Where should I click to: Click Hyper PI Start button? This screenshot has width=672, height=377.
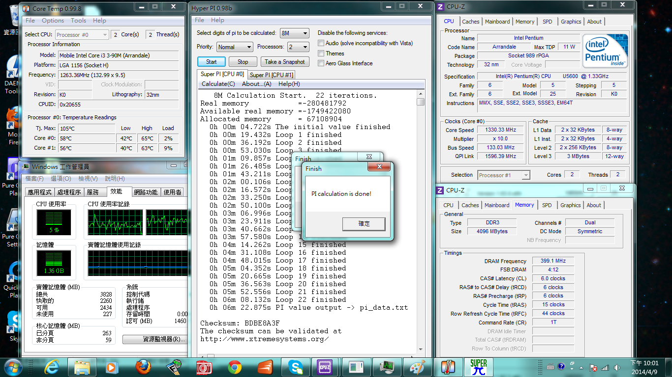tap(212, 62)
